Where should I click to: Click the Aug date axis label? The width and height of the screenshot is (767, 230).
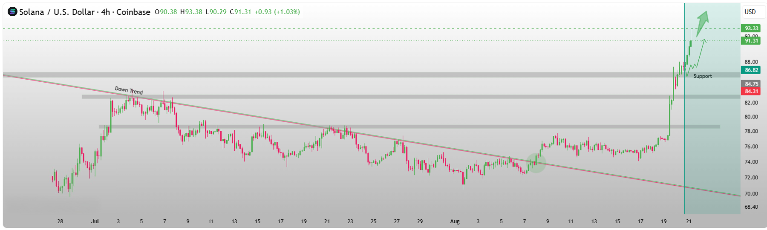tap(455, 221)
